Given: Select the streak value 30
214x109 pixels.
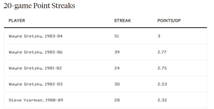Looking at the screenshot, I should pyautogui.click(x=117, y=84).
